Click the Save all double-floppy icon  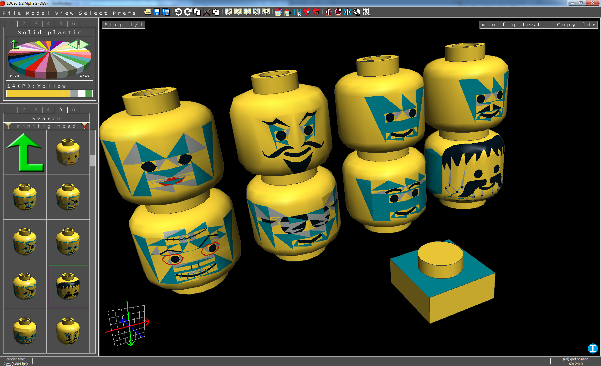click(x=166, y=12)
